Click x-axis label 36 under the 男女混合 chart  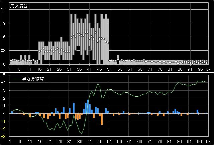79,69
